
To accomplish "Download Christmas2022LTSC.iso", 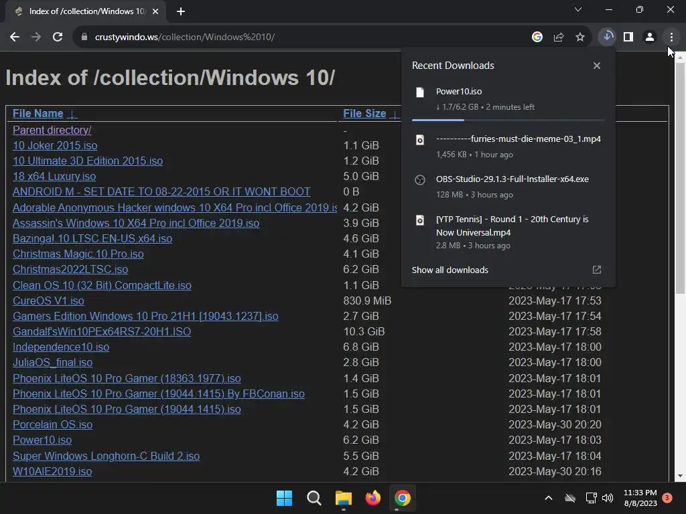I will click(x=70, y=269).
